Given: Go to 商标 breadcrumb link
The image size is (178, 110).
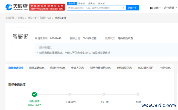Looking at the screenshot, I should point(21,18).
